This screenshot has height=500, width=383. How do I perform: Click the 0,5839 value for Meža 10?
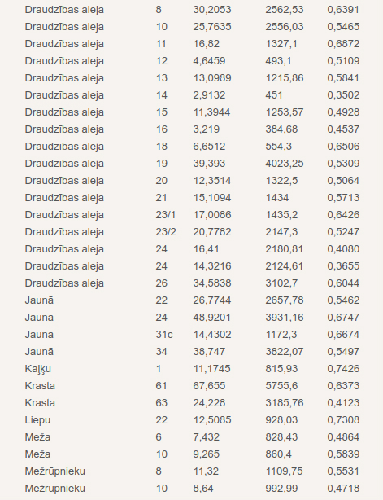pos(343,454)
